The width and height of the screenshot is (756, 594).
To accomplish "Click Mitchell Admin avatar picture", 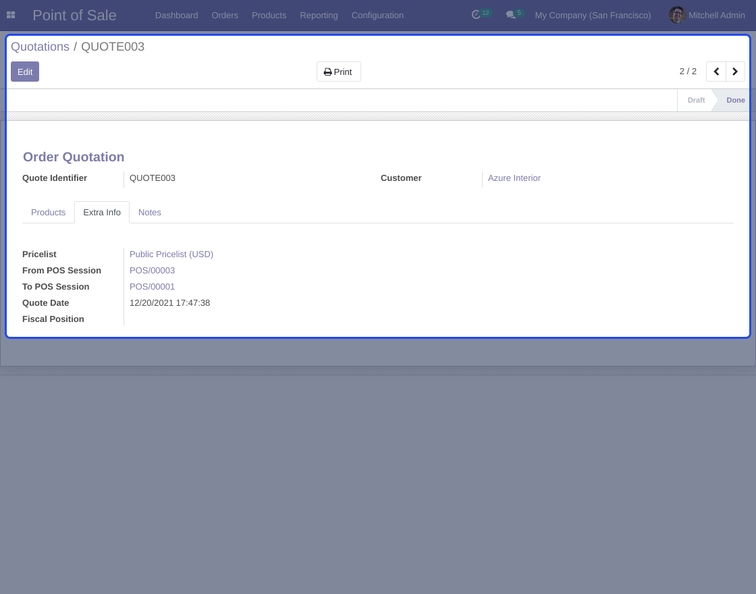I will [x=678, y=15].
